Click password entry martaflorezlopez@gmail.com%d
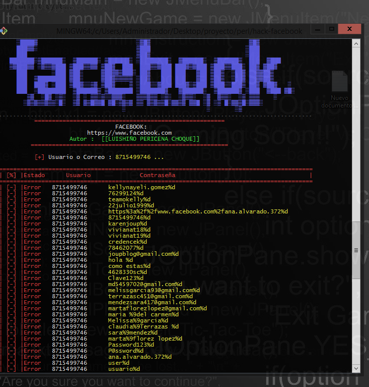This screenshot has height=387, width=369. coord(158,308)
